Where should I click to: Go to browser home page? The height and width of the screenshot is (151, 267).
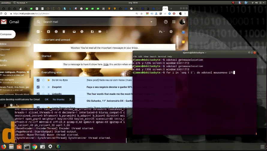(6, 13)
